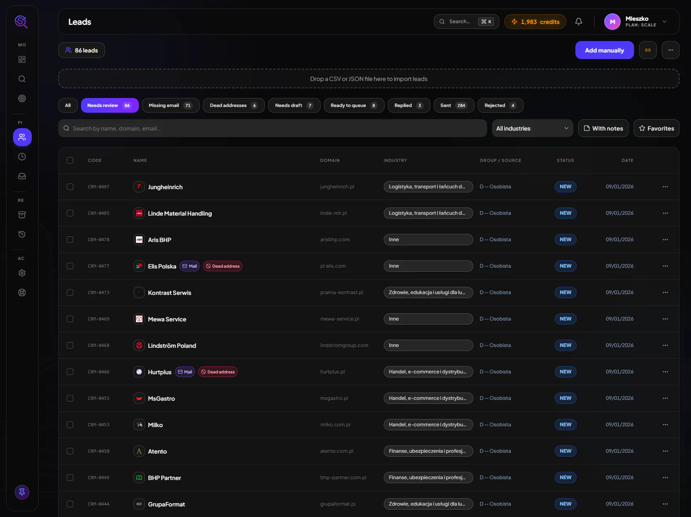This screenshot has width=691, height=517.
Task: Select the Missing email filter tab
Action: coord(171,105)
